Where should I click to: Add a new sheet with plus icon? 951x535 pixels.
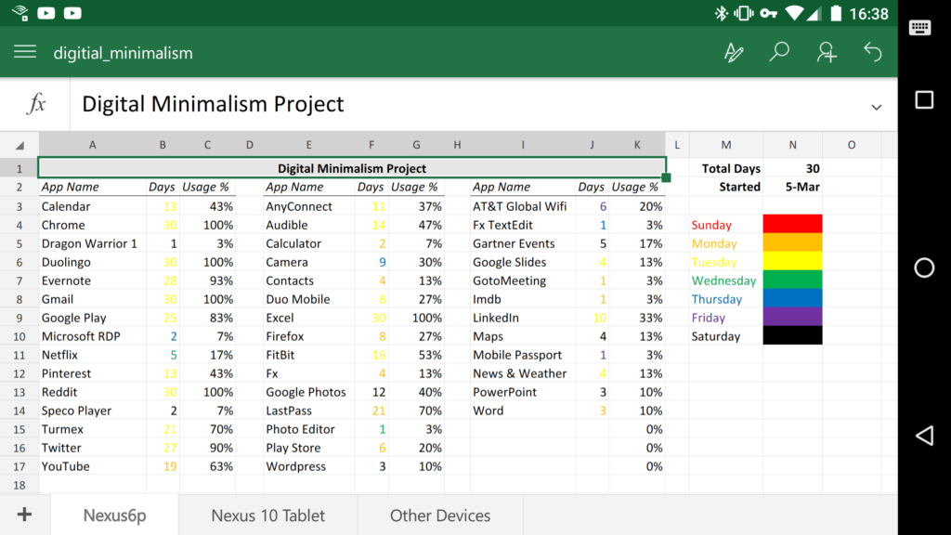click(24, 515)
